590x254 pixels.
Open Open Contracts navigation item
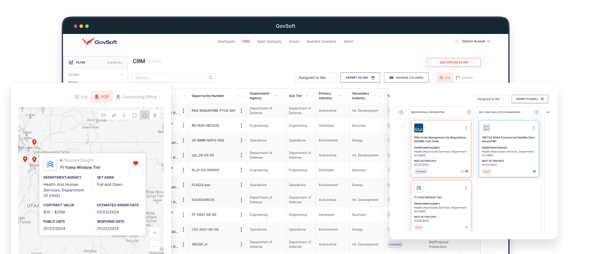(269, 42)
